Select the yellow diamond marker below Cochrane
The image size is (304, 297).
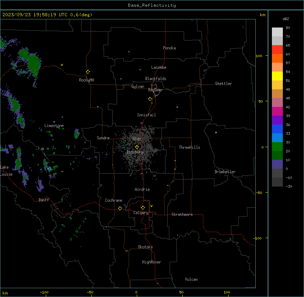[x=120, y=208]
